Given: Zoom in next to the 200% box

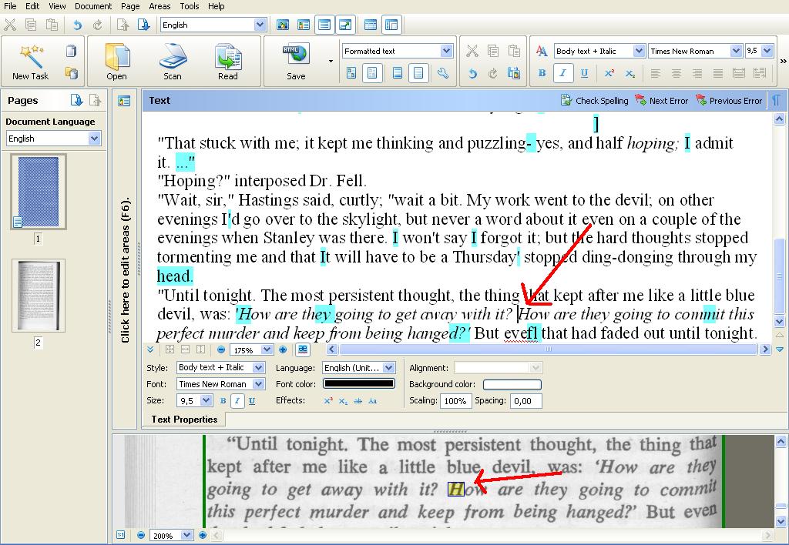Looking at the screenshot, I should click(x=203, y=536).
